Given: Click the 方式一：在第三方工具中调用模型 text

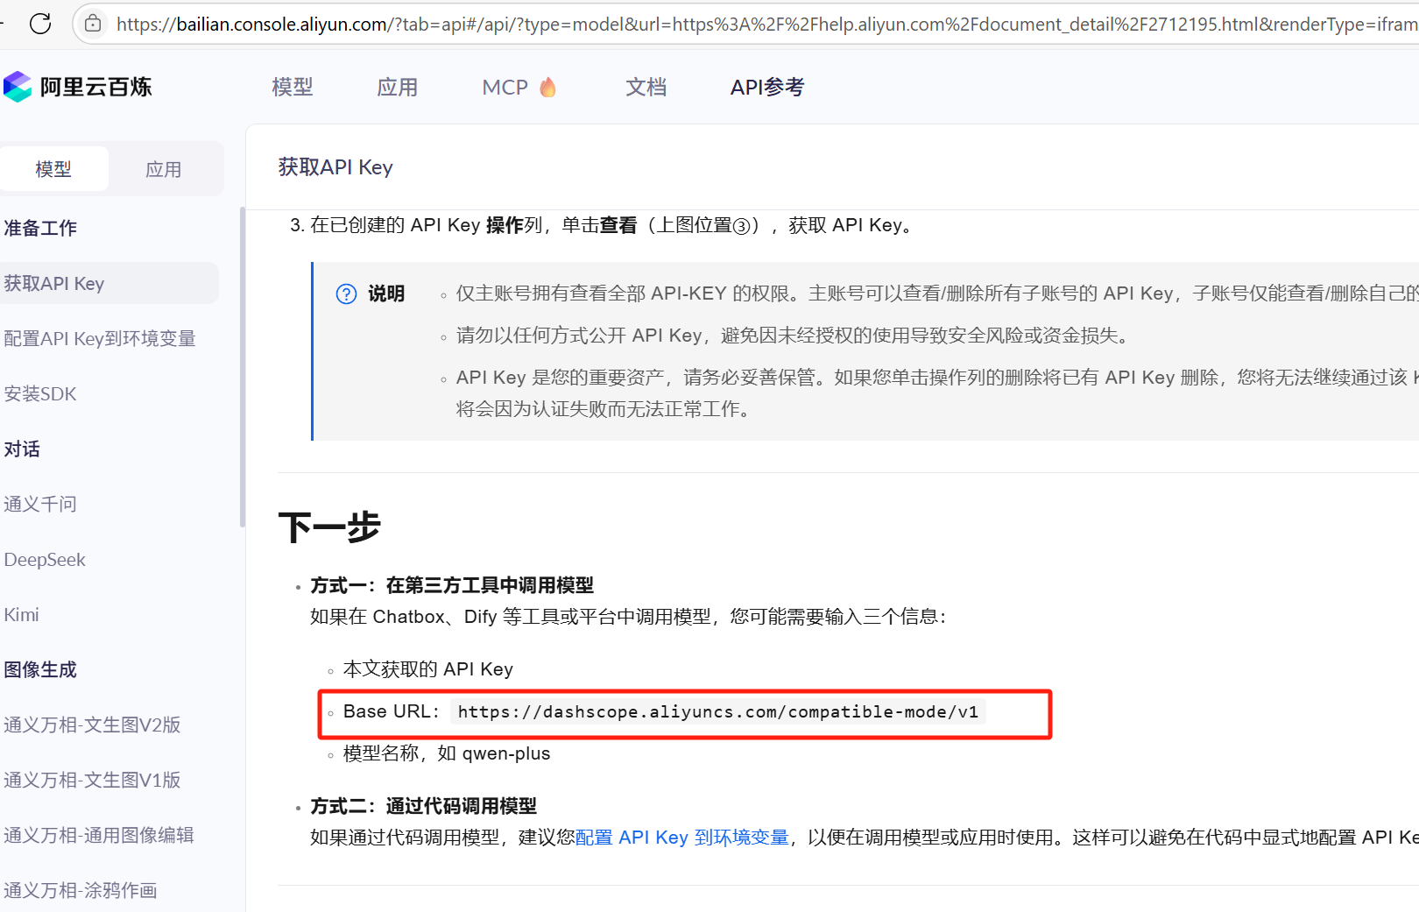Looking at the screenshot, I should point(452,585).
